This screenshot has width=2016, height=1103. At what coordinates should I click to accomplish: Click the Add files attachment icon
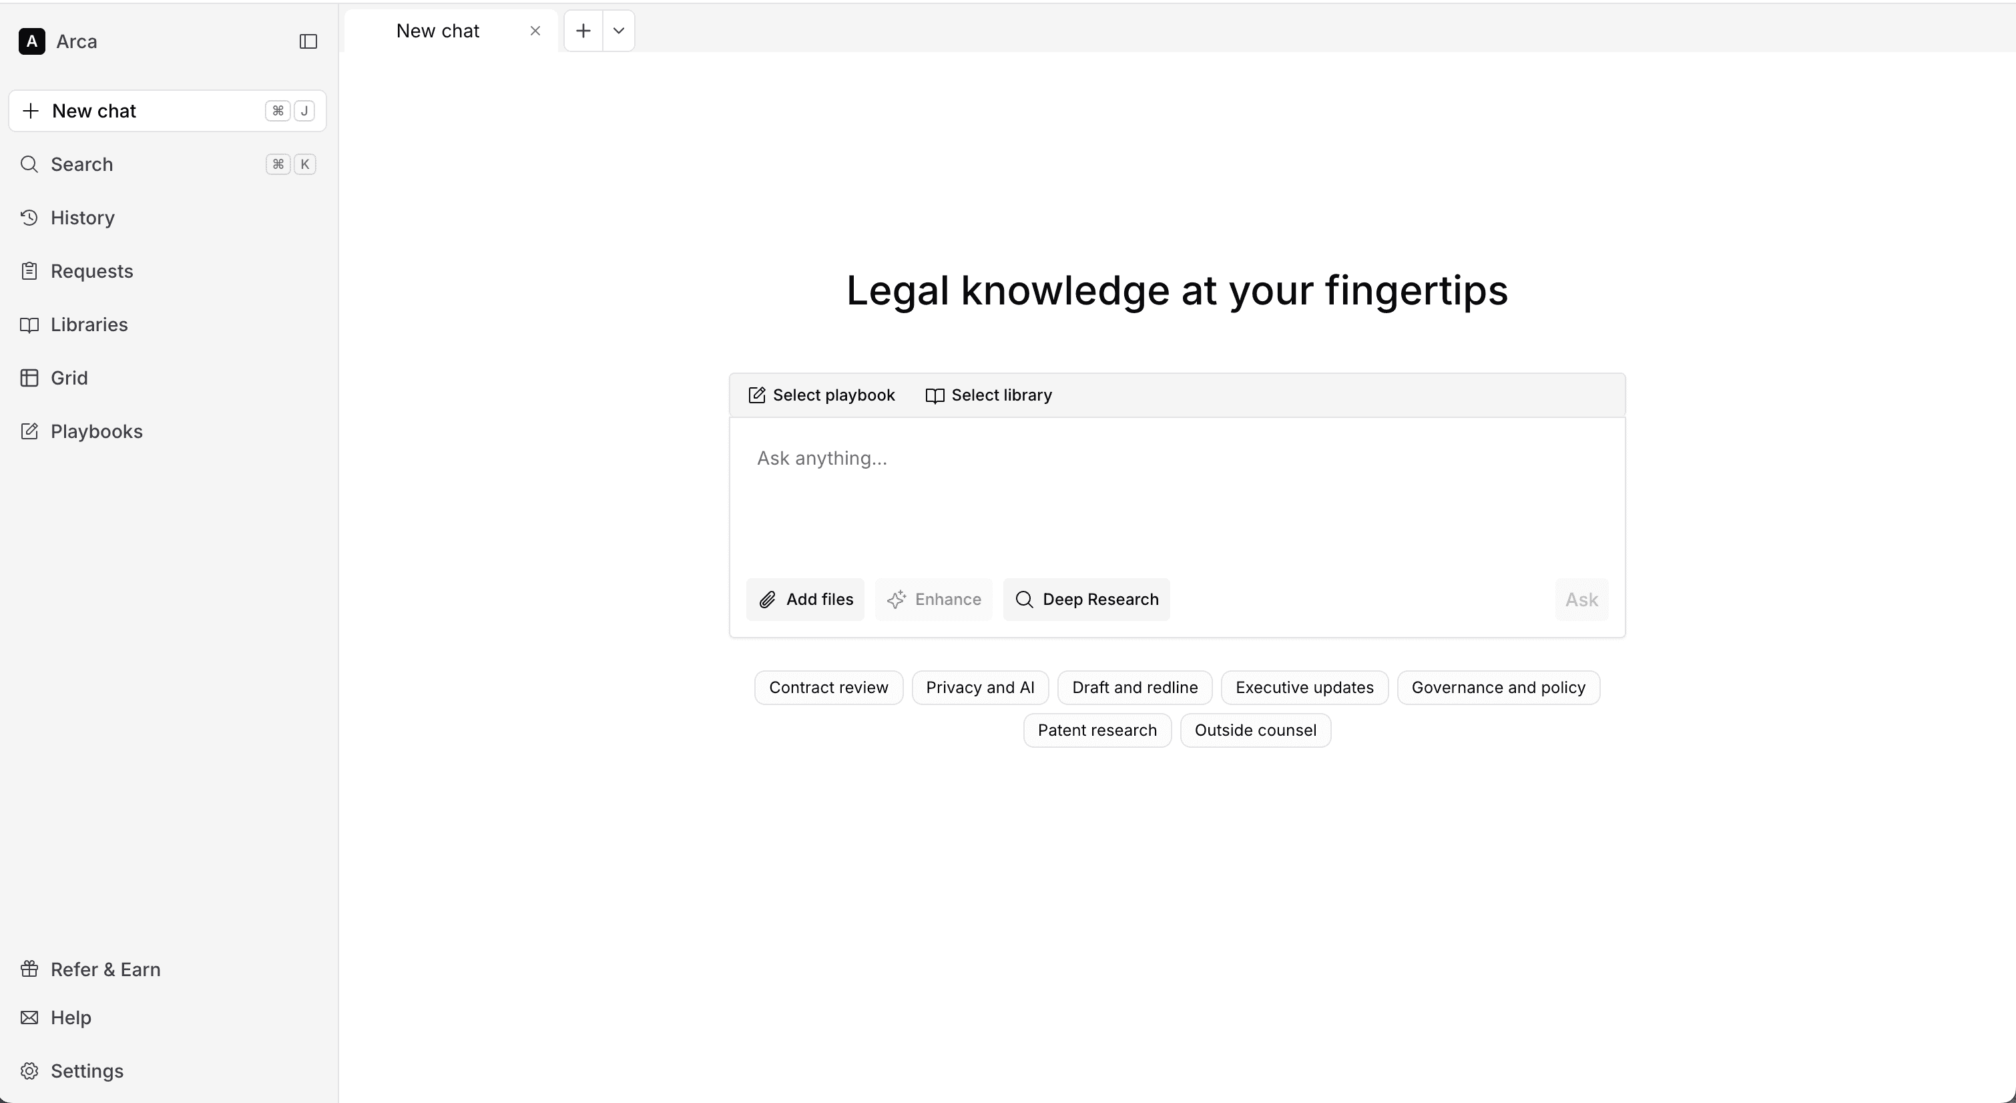click(768, 599)
